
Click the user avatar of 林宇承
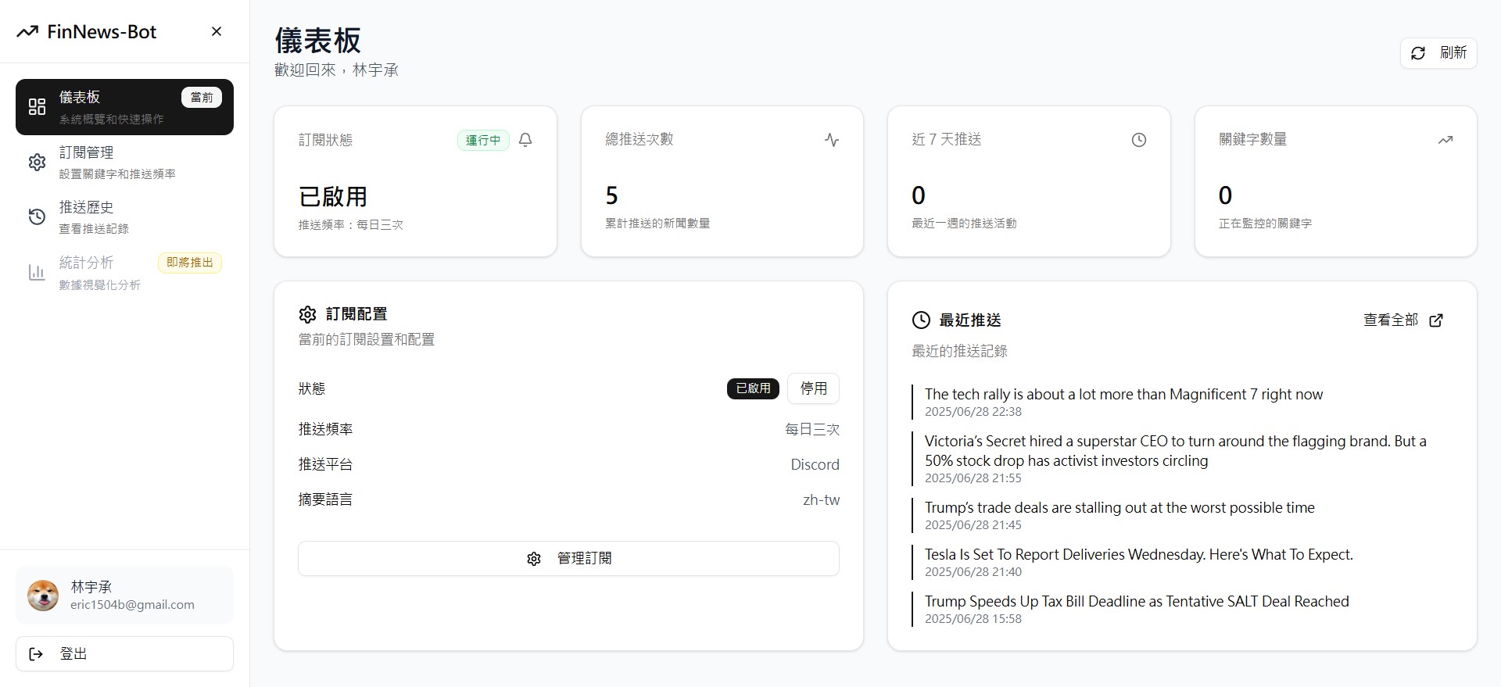pyautogui.click(x=43, y=596)
